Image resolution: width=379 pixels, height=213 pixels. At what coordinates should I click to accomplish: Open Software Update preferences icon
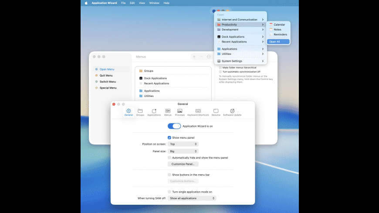[232, 111]
